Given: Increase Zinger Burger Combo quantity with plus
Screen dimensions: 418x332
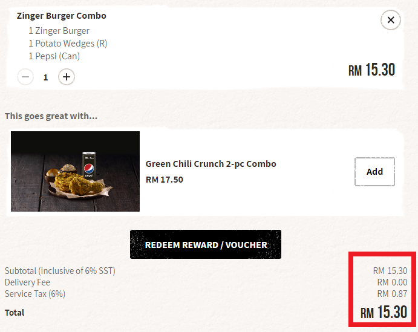Looking at the screenshot, I should pyautogui.click(x=67, y=77).
